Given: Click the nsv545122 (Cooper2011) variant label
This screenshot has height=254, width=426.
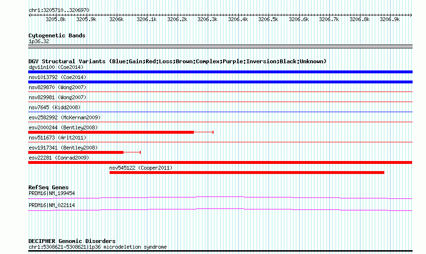Looking at the screenshot, I should (x=141, y=168).
